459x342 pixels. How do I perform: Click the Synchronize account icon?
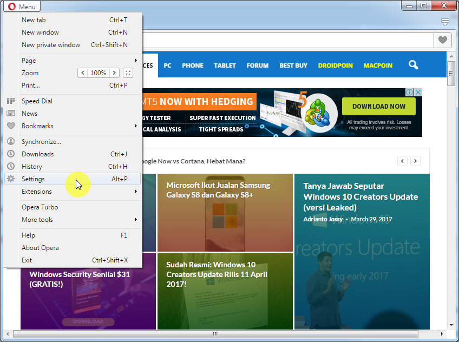[x=11, y=141]
